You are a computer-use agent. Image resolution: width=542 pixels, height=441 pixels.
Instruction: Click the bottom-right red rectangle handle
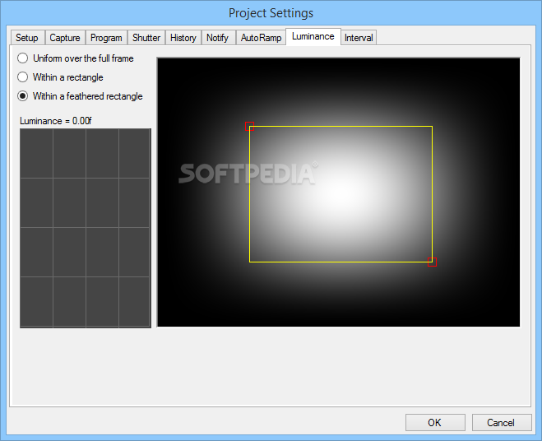(x=432, y=262)
